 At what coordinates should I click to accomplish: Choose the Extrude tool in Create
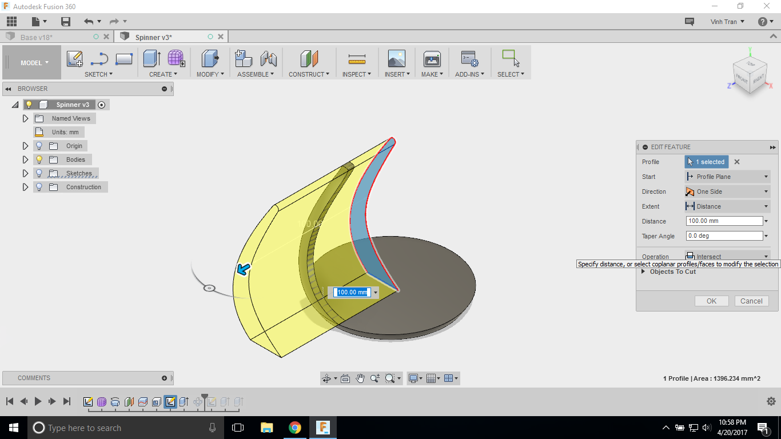pyautogui.click(x=152, y=59)
